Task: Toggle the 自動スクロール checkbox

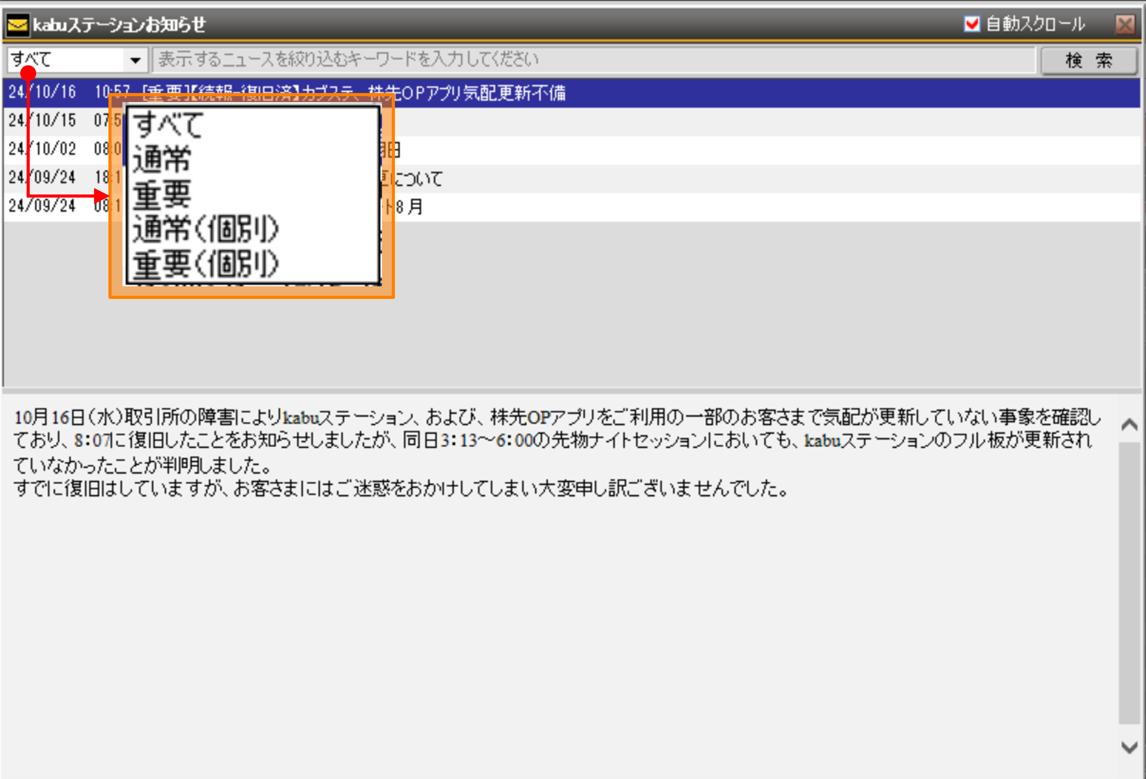Action: 971,24
